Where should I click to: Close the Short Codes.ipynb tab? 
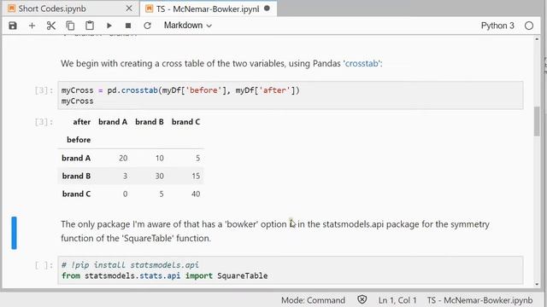coord(129,9)
